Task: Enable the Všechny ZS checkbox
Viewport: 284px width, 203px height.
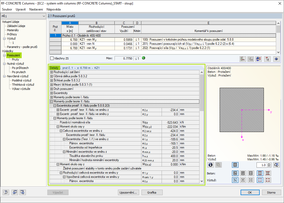Action: click(52, 58)
